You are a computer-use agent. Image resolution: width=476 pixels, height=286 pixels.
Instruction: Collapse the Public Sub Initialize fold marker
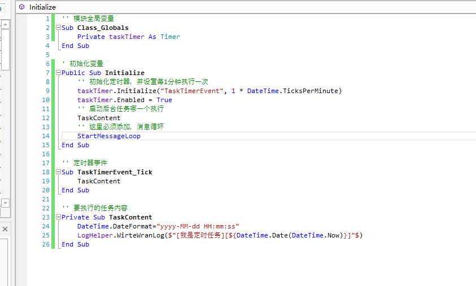(58, 73)
